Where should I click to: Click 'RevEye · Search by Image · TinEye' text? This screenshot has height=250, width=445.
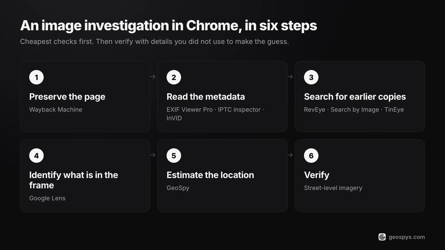pyautogui.click(x=354, y=109)
